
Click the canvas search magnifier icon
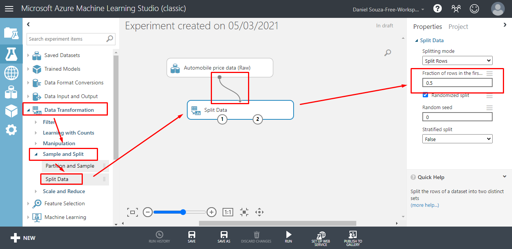(387, 53)
